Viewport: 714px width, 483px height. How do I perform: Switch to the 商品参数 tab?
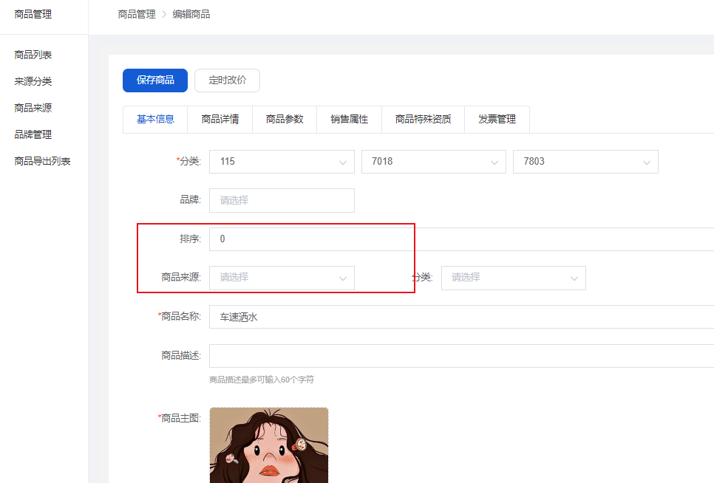click(x=285, y=119)
